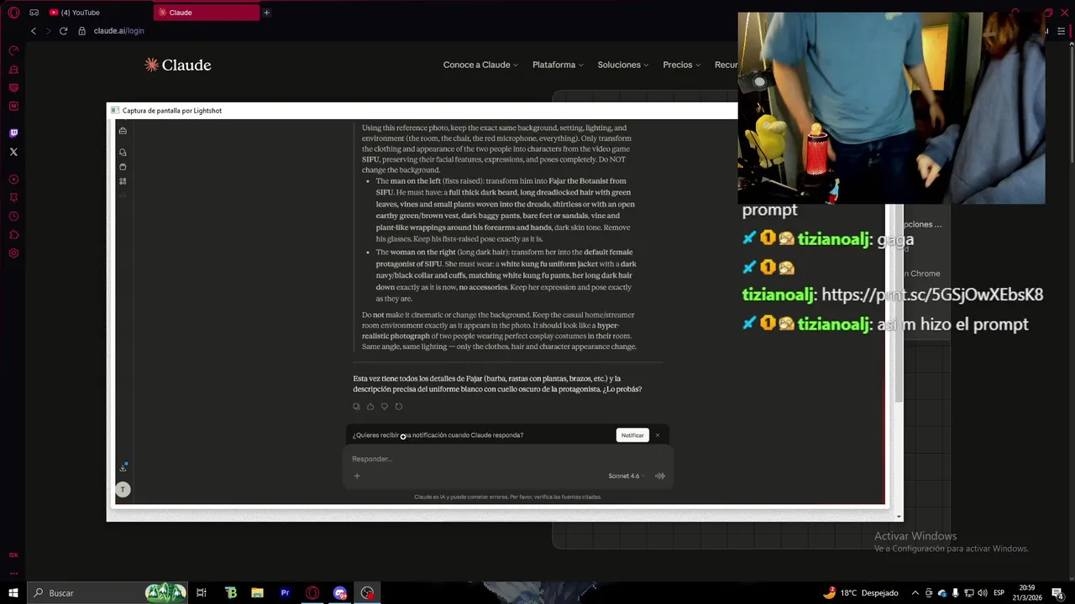The image size is (1075, 604).
Task: Open the chats icon in the Lightshot screenshot sidebar
Action: tap(123, 152)
